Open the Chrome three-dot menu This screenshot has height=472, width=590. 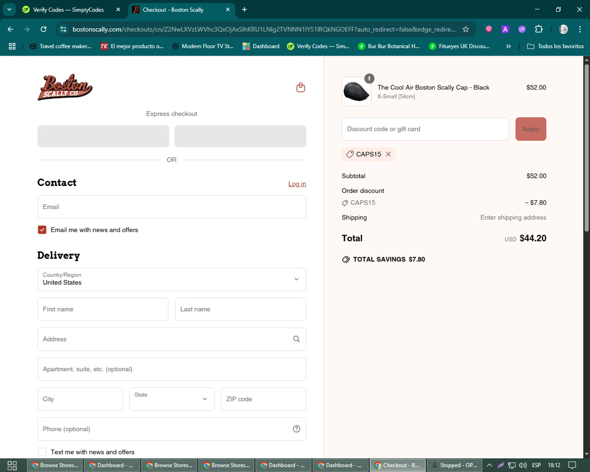tap(580, 29)
